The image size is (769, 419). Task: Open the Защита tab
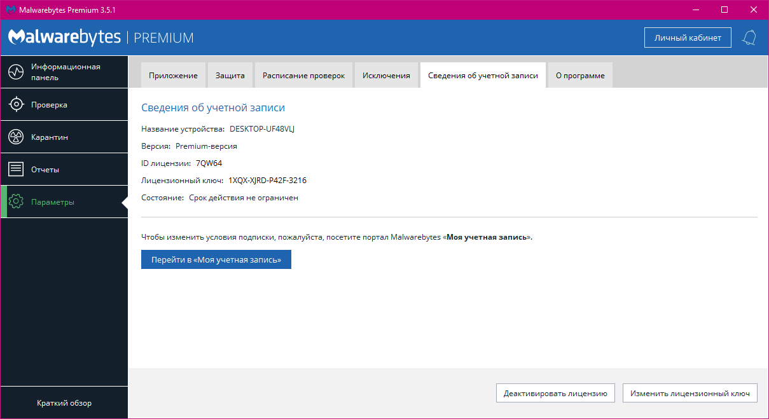(x=230, y=76)
